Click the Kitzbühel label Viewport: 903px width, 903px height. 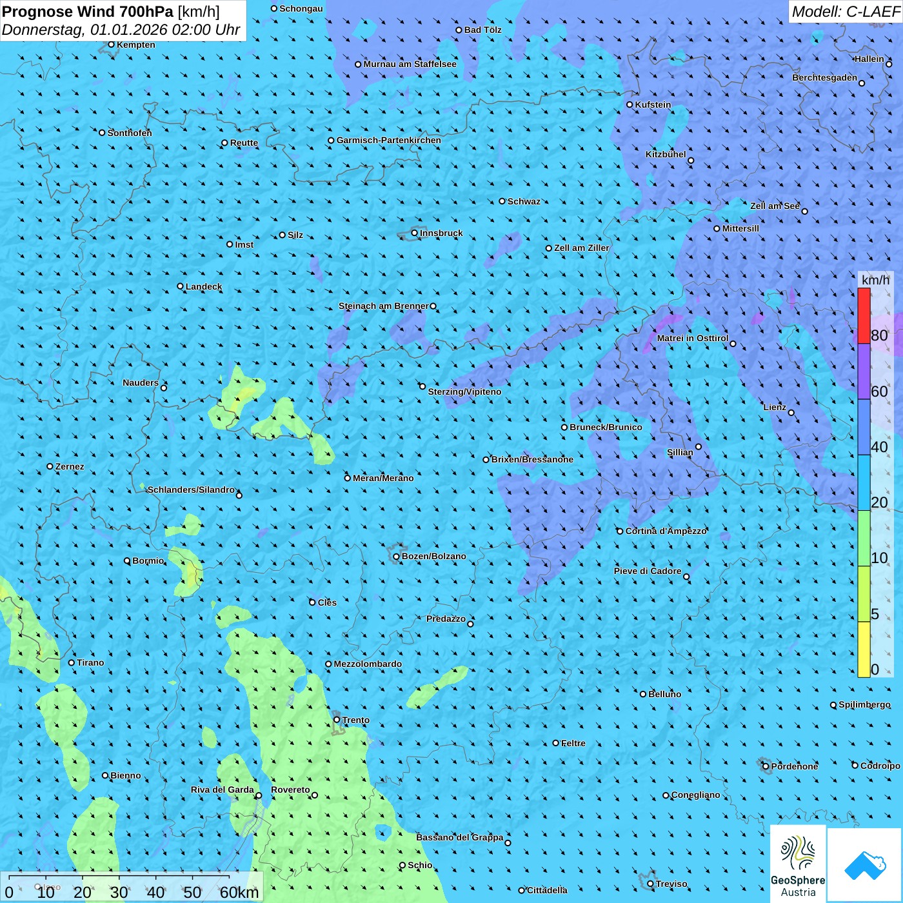point(666,154)
